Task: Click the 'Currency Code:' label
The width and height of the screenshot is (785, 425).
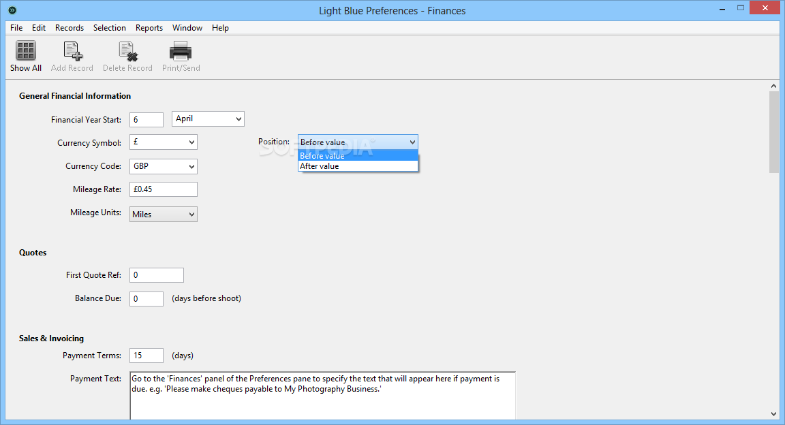Action: (x=93, y=166)
